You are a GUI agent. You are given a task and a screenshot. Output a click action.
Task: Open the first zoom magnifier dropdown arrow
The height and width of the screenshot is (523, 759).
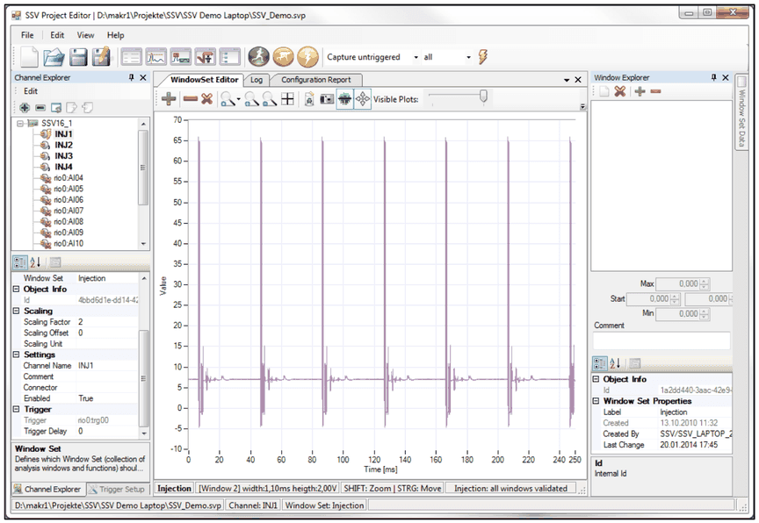coord(238,99)
